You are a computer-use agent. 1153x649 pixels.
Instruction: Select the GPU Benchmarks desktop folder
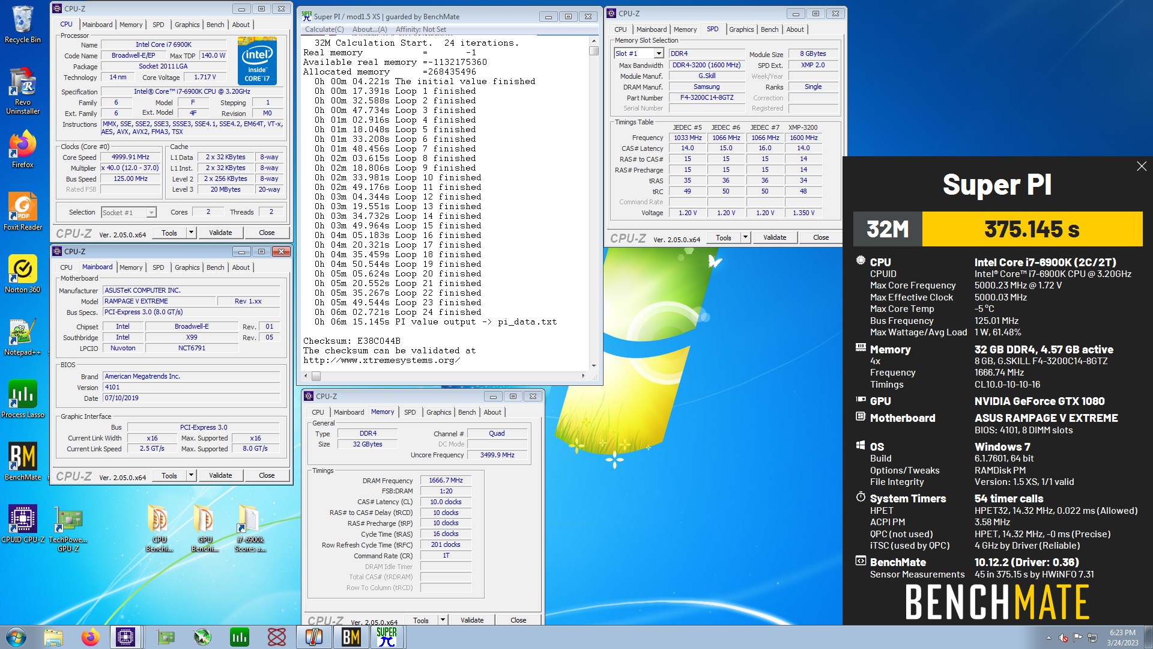(205, 529)
